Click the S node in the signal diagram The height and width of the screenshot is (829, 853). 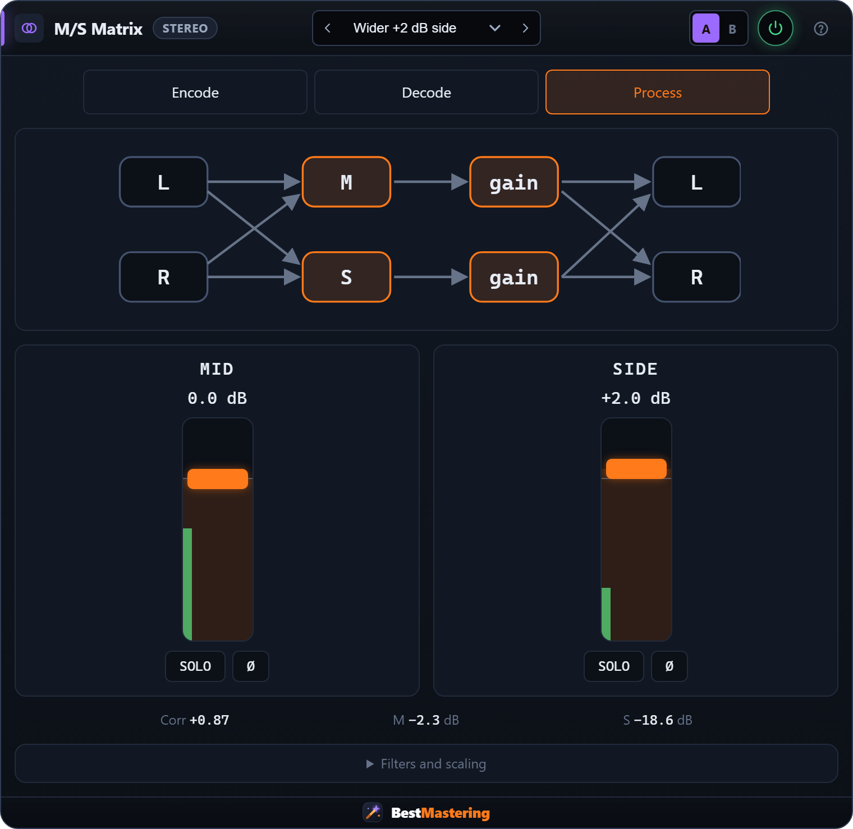[x=346, y=277]
